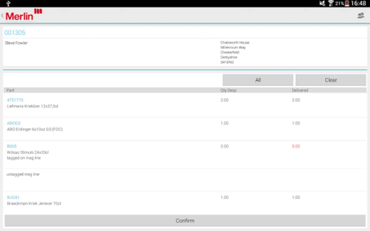370x231 pixels.
Task: Tap the back chevron beside Merlin logo
Action: pos(2,15)
